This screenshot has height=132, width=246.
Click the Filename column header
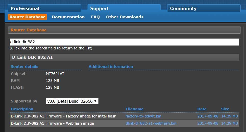[x=134, y=109]
